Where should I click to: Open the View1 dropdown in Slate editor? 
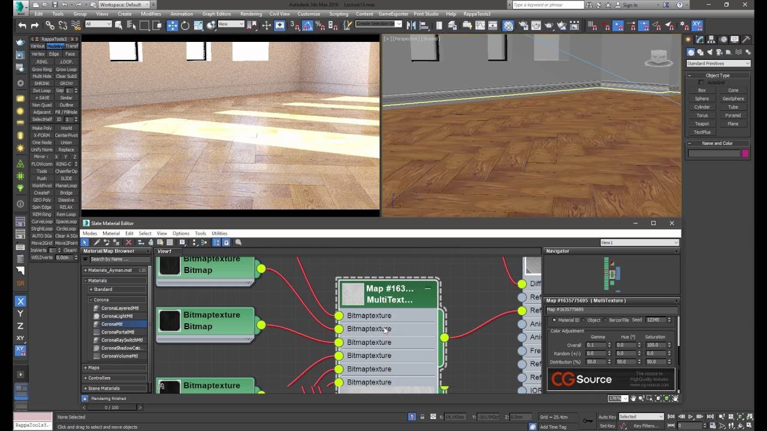click(x=639, y=242)
